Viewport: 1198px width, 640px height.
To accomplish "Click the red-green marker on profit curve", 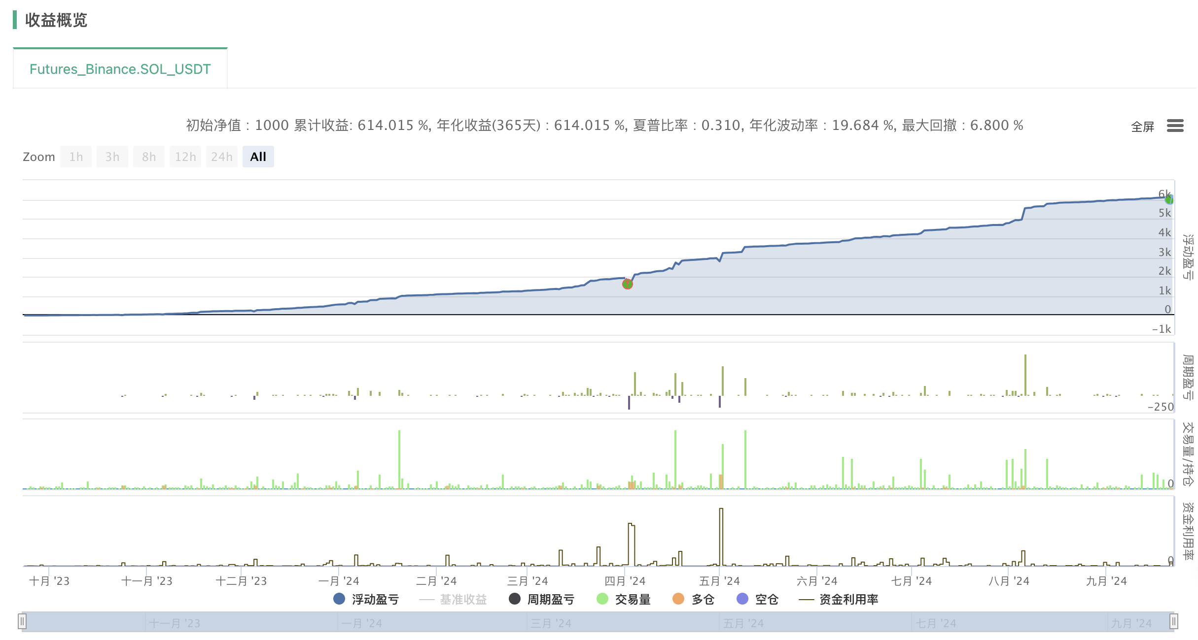I will point(627,284).
